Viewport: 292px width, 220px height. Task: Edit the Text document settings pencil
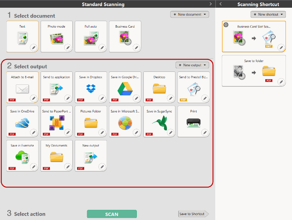point(34,48)
